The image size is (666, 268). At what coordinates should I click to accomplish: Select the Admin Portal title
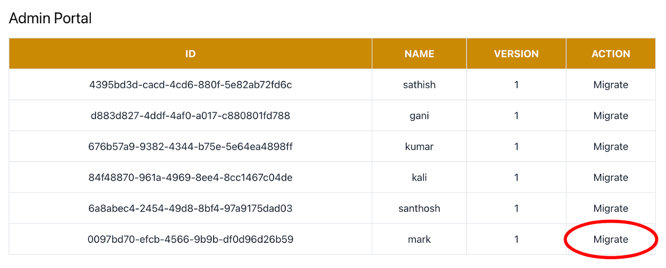click(x=50, y=19)
